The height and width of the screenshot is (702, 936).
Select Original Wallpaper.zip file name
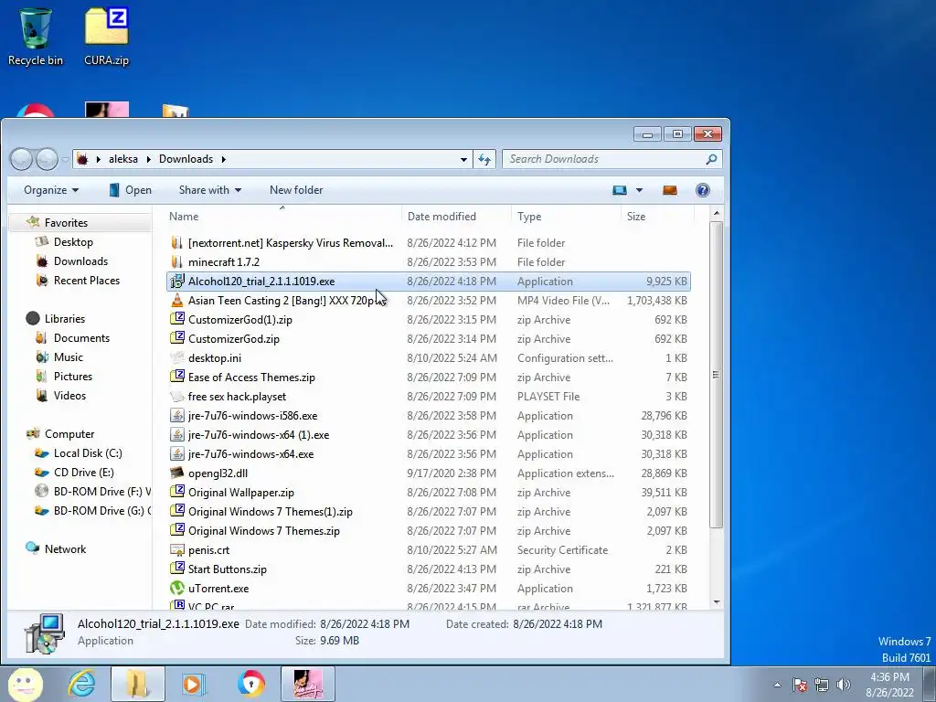241,493
